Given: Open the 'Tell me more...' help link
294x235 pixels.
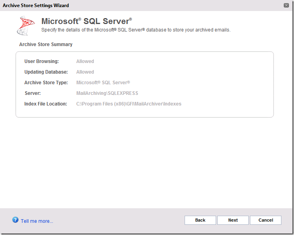Looking at the screenshot, I should click(x=37, y=221).
